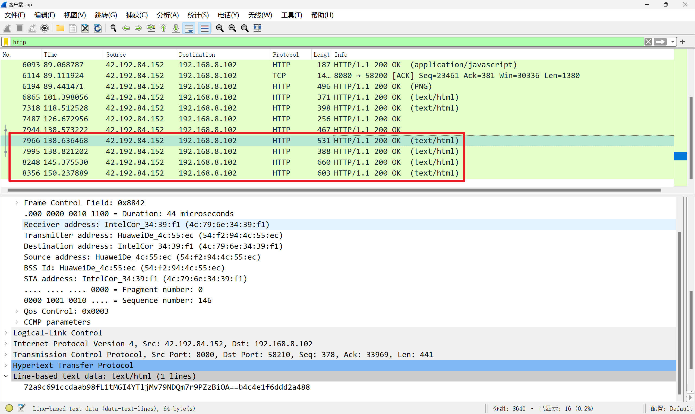Viewport: 695px width, 414px height.
Task: Toggle packet list colorization
Action: point(204,28)
